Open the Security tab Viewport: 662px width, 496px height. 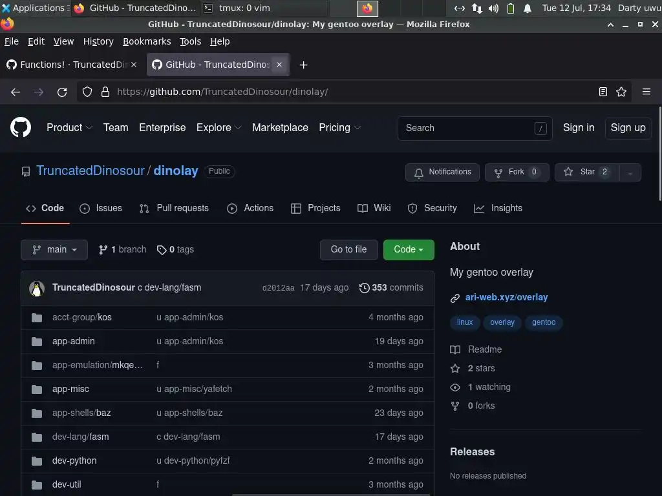(x=432, y=209)
